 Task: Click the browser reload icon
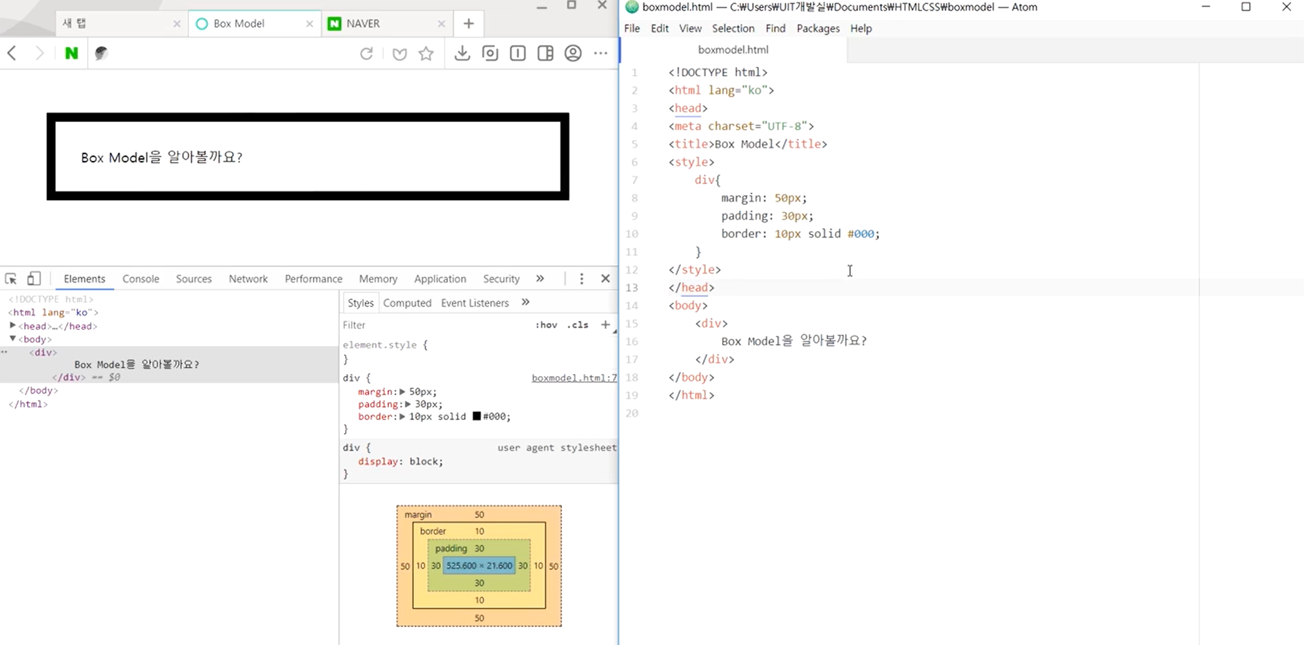[x=367, y=53]
